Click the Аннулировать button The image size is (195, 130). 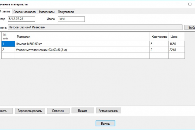click(x=109, y=110)
